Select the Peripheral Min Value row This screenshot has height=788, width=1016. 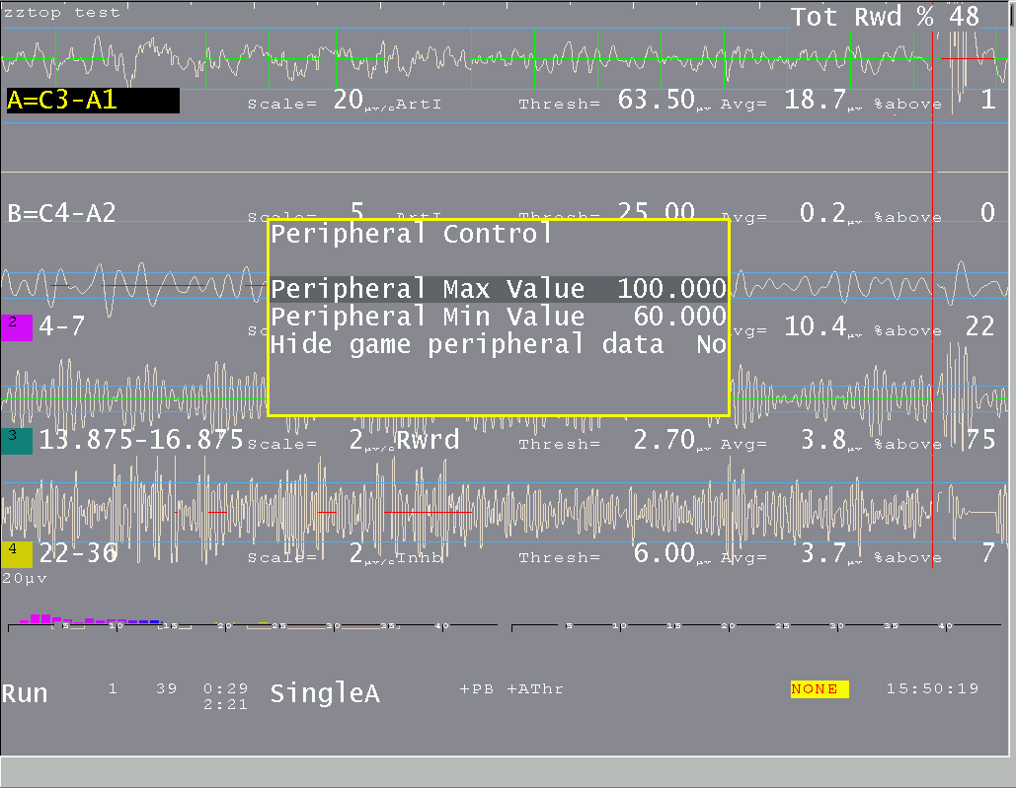499,317
